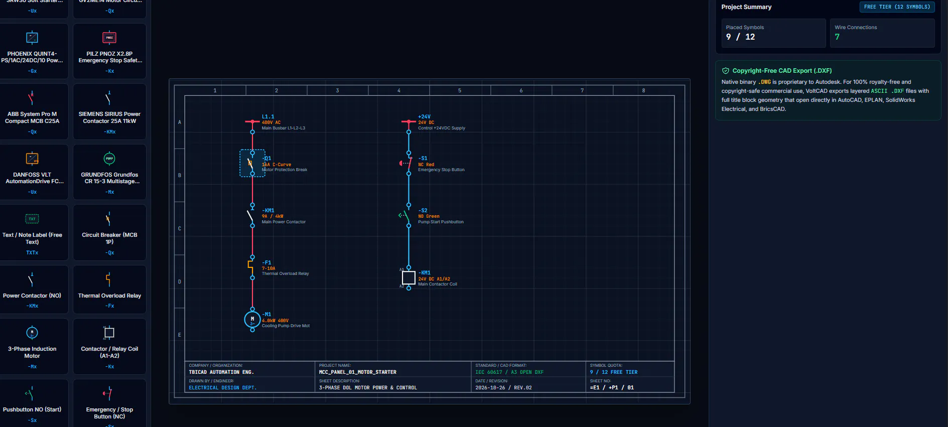Viewport: 948px width, 427px height.
Task: Choose the ABB System Pro M MCB symbol
Action: 32,111
